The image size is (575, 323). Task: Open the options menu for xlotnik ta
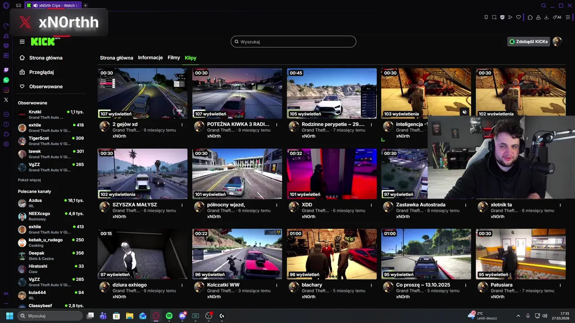click(560, 205)
